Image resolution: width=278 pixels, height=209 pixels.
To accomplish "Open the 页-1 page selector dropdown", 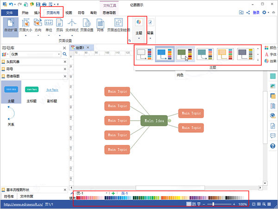I will pos(107,193).
